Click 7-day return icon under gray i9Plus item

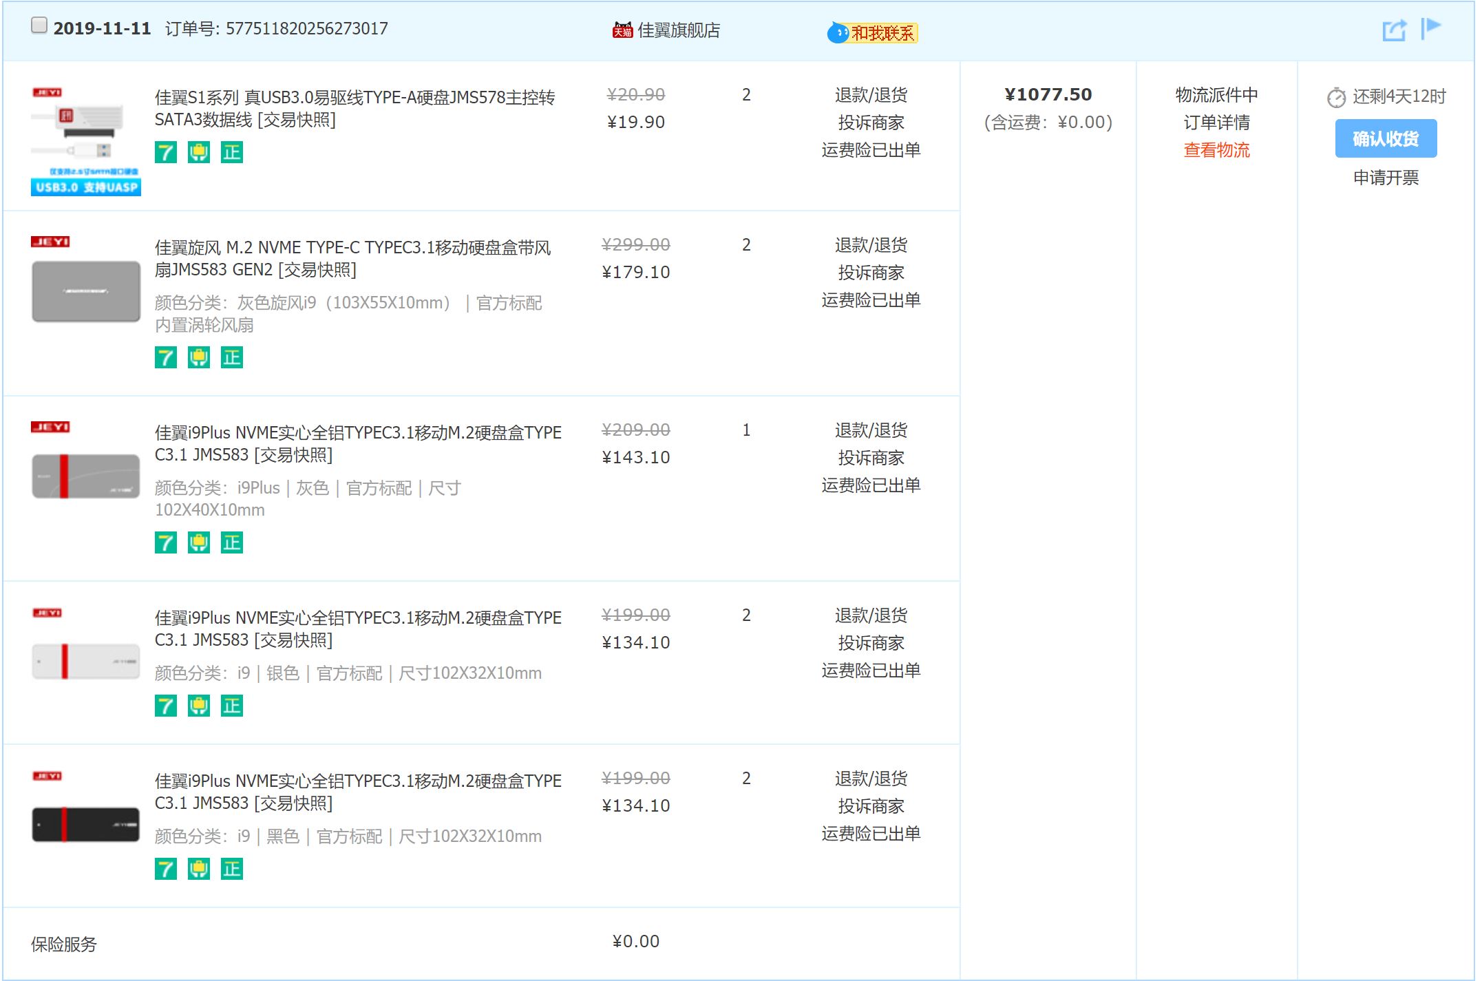pos(166,542)
